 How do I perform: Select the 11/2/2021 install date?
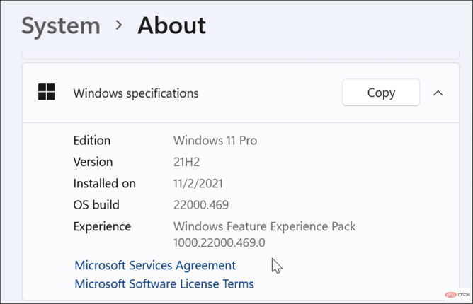click(x=198, y=184)
